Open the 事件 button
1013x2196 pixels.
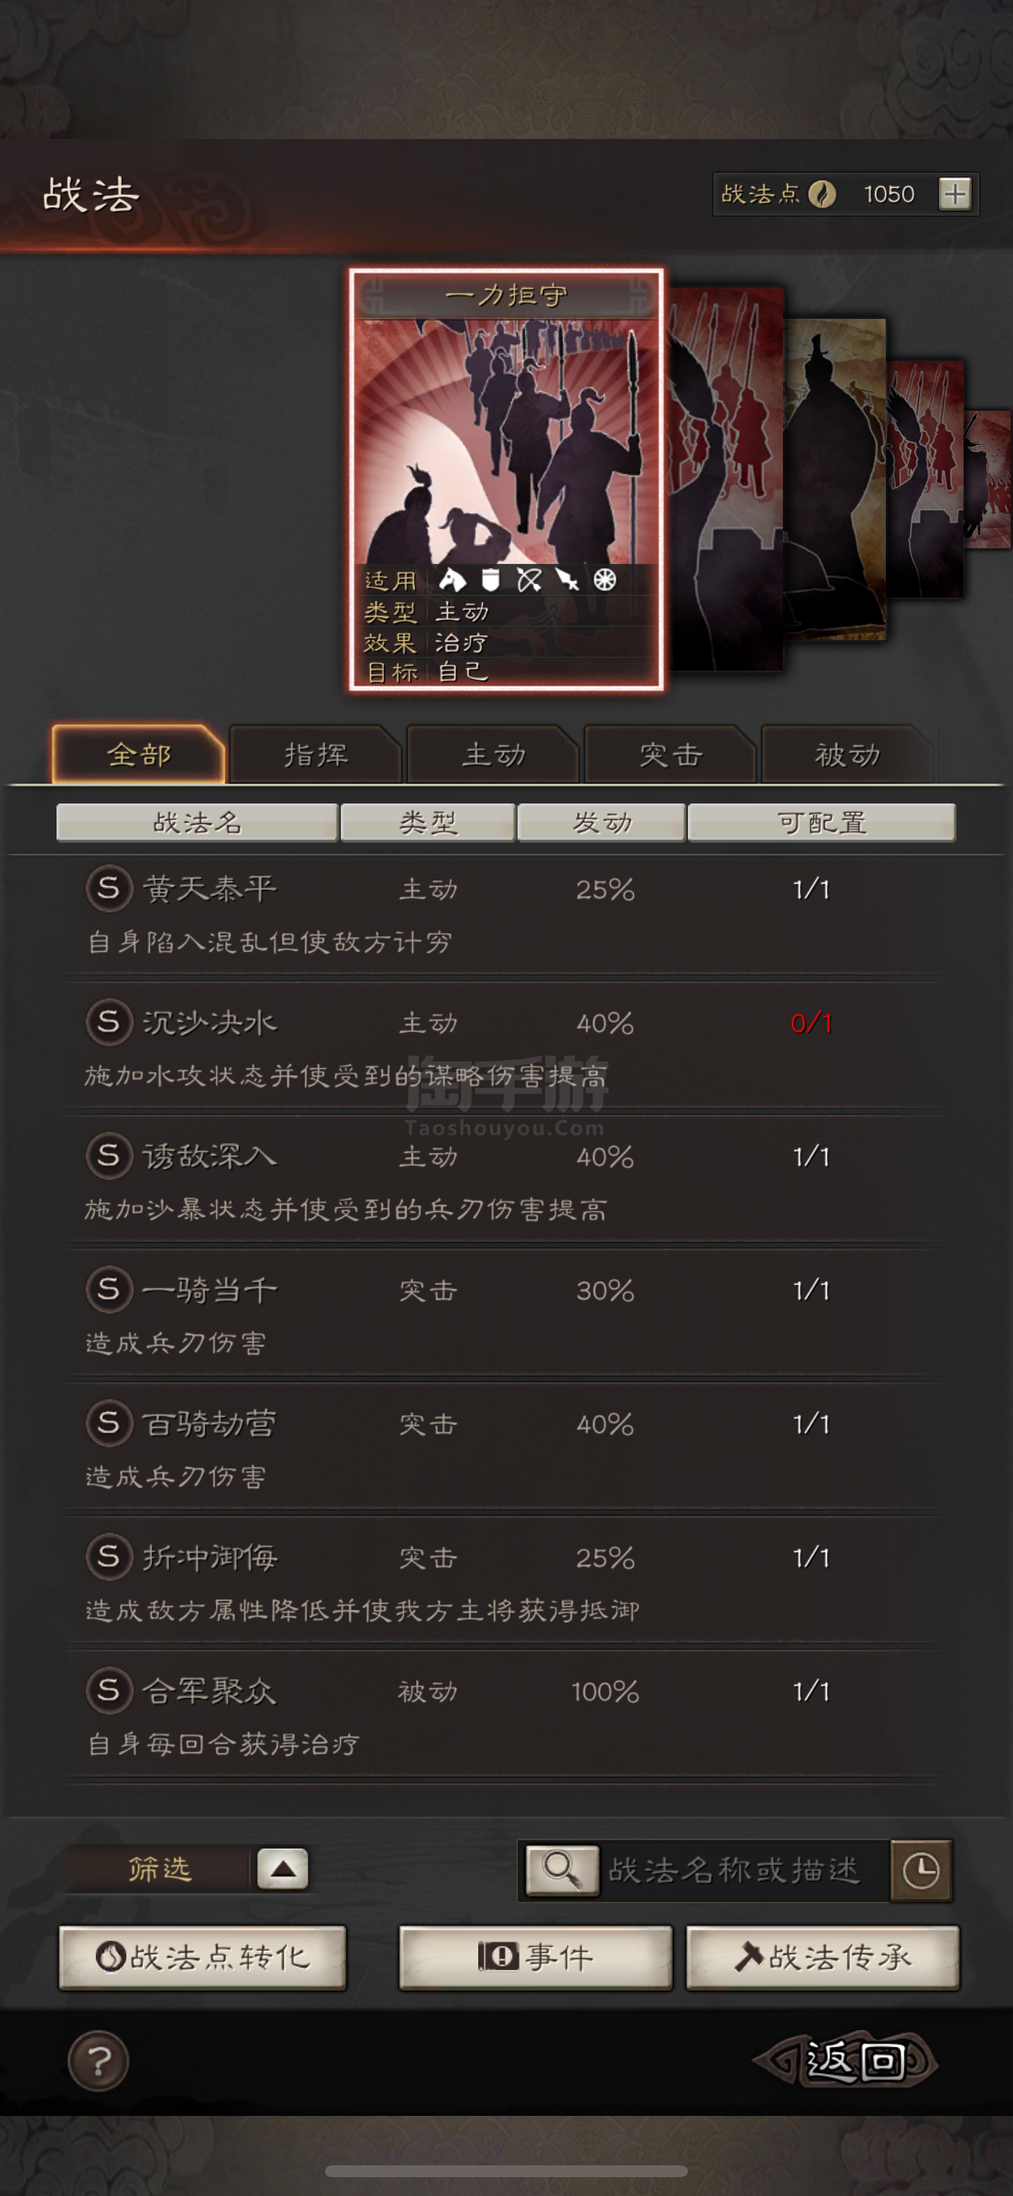pos(536,1957)
